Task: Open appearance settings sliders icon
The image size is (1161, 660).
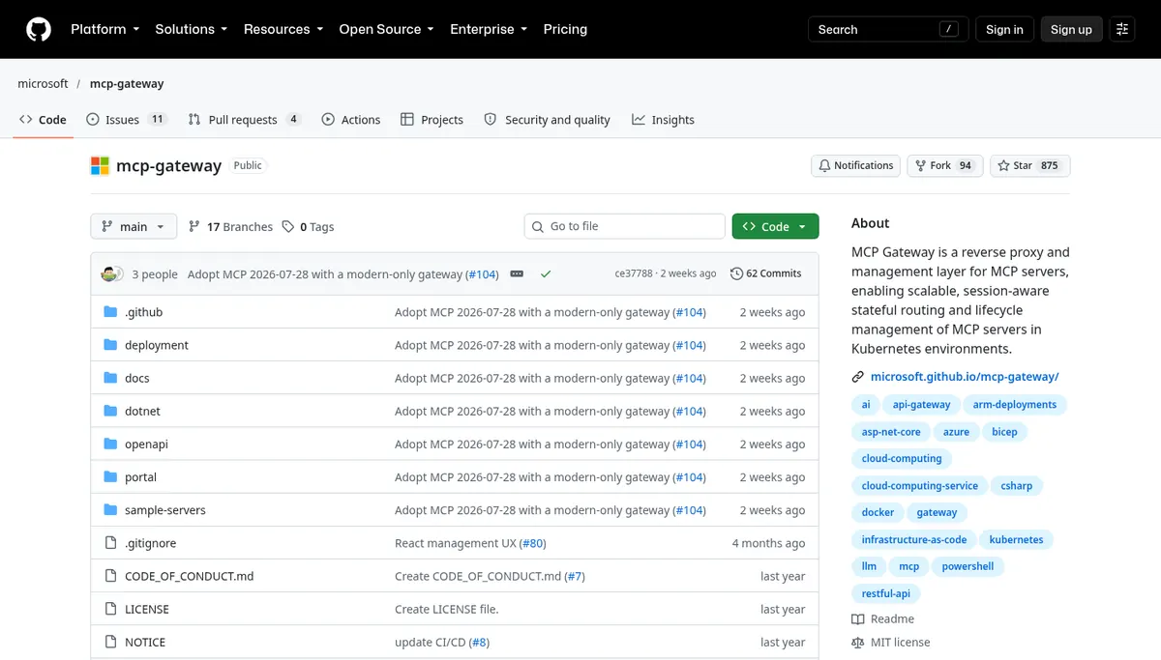Action: [x=1122, y=29]
